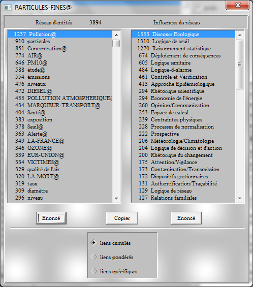Click the Copier button
Image resolution: width=253 pixels, height=287 pixels.
[122, 218]
